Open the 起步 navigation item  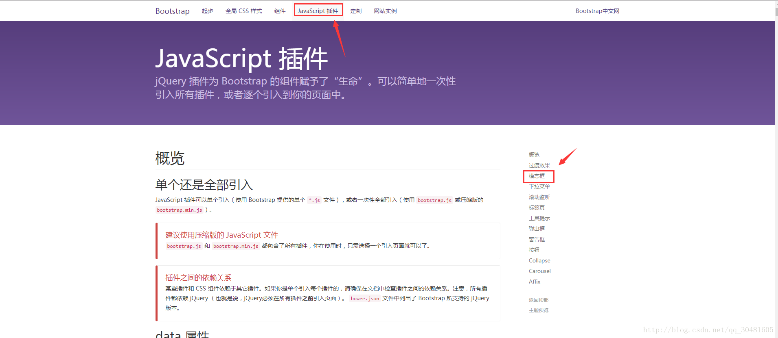click(x=207, y=11)
